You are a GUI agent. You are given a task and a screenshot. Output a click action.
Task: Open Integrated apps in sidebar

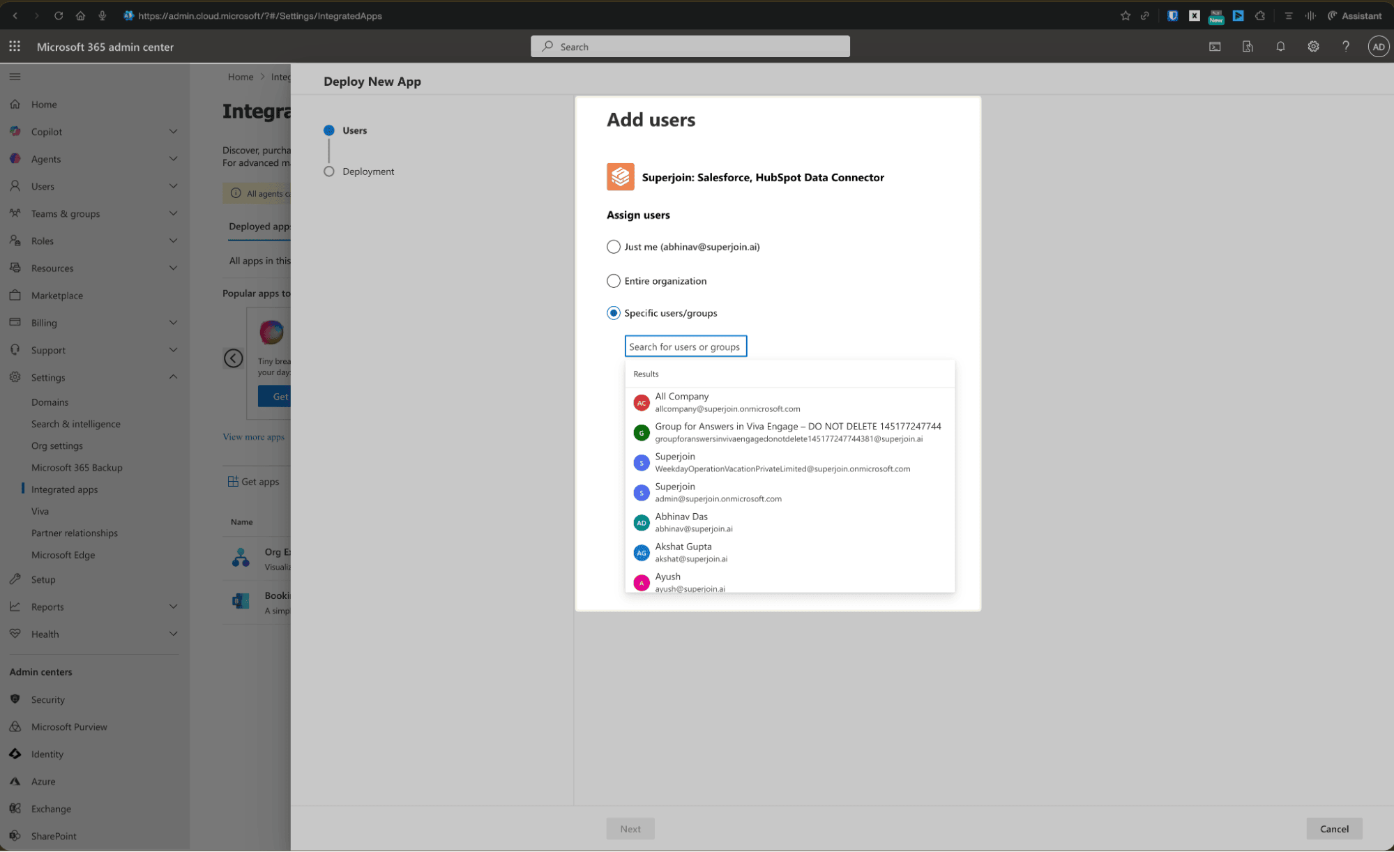click(x=64, y=489)
